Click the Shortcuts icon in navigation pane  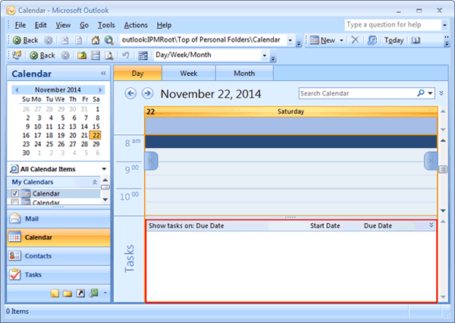click(x=80, y=293)
